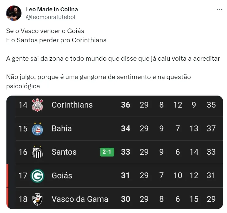The image size is (227, 213).
Task: Click position number 17 in the table
Action: pos(23,176)
